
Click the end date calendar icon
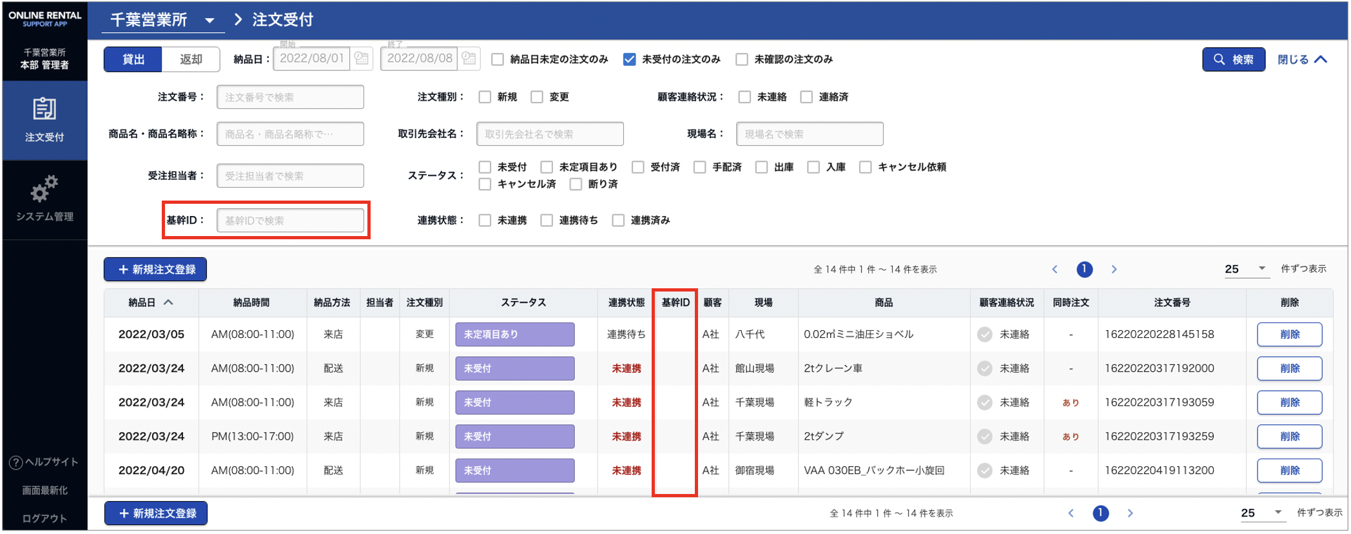[x=469, y=59]
